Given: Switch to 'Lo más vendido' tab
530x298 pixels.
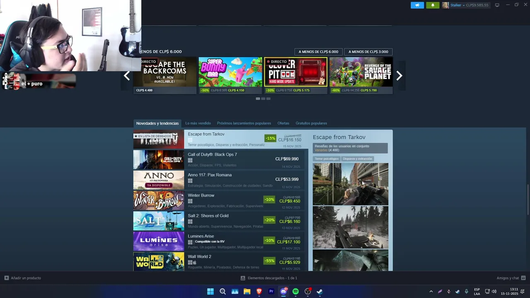Looking at the screenshot, I should (x=198, y=123).
